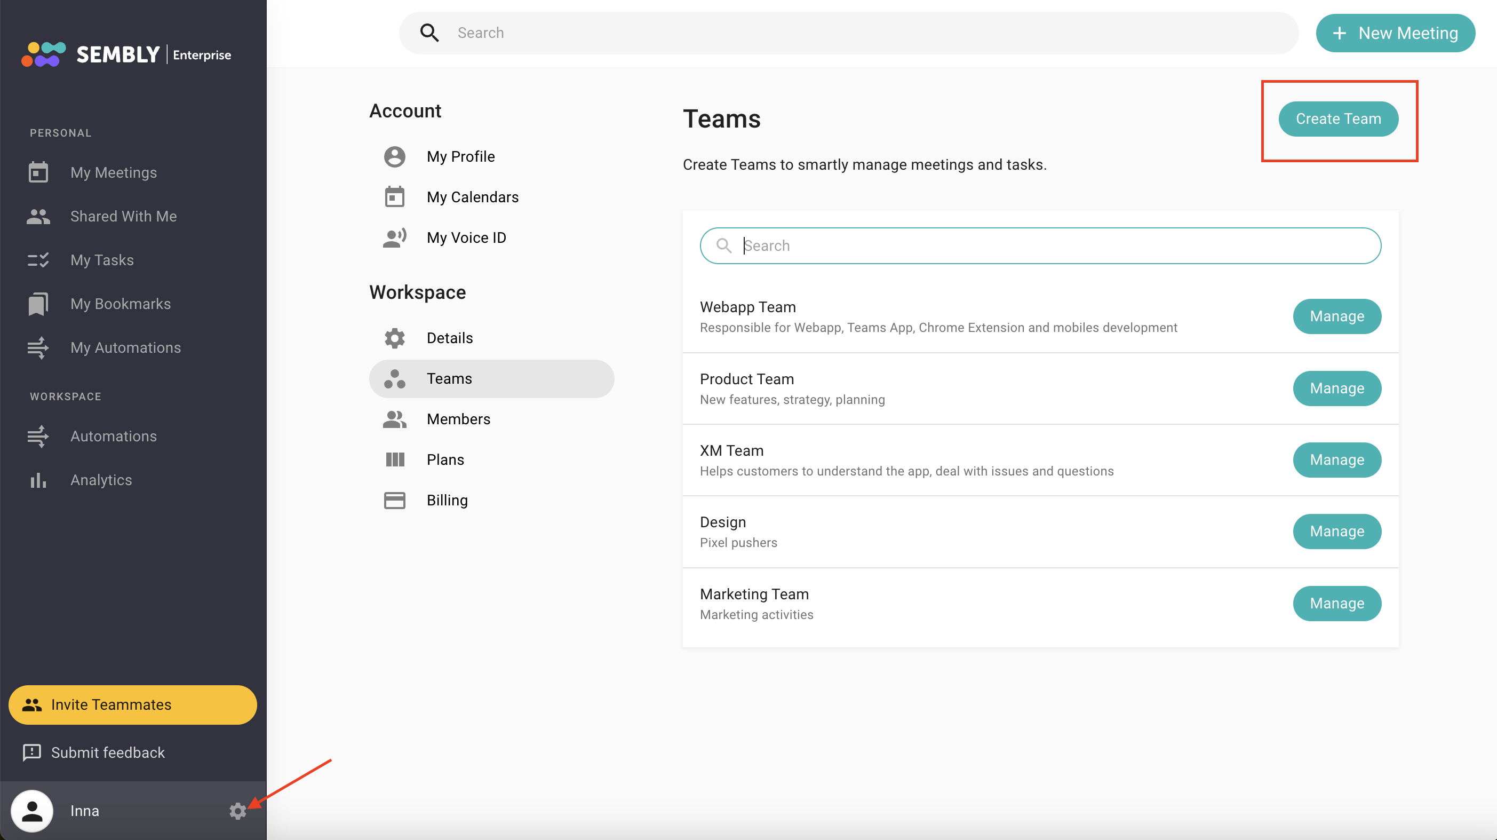Click Manage for Marketing Team
This screenshot has height=840, width=1497.
(x=1336, y=604)
